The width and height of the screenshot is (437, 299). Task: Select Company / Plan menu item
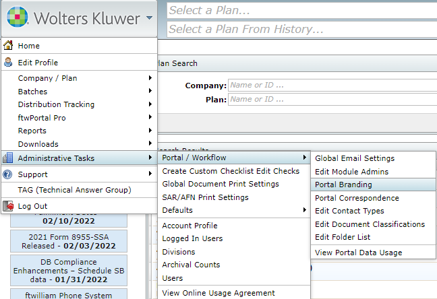tap(79, 78)
